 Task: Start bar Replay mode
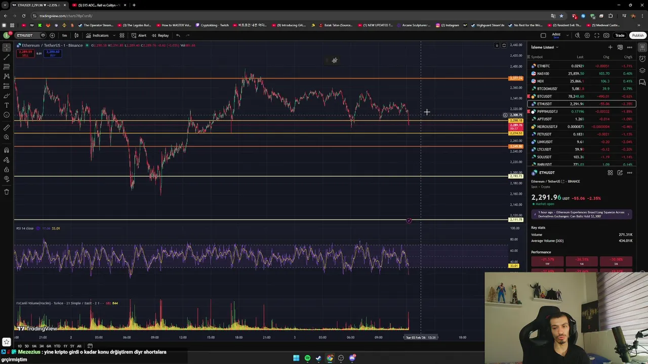[x=160, y=35]
